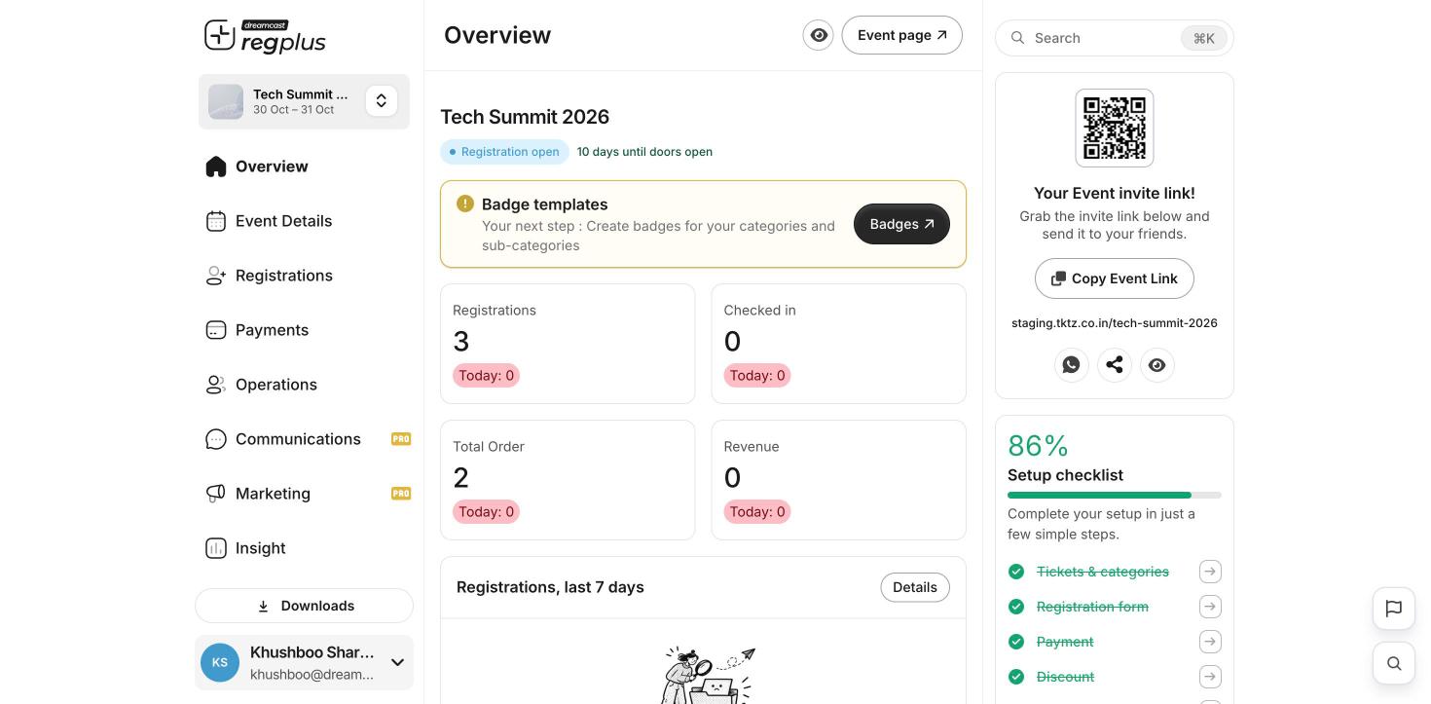This screenshot has height=704, width=1431.
Task: Click eye icon under invite link
Action: point(1157,365)
